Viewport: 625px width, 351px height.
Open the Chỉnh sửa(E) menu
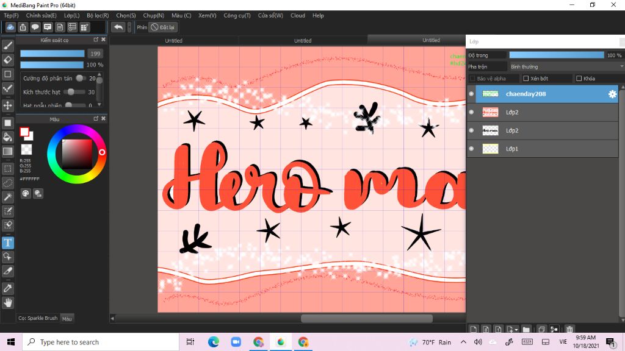[x=41, y=15]
